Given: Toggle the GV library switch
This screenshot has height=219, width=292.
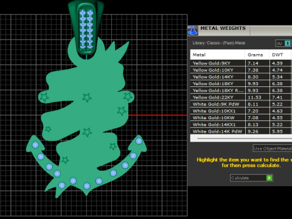Looking at the screenshot, I should coord(283,43).
